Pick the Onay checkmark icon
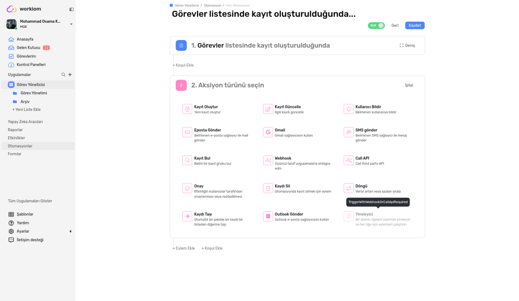The height and width of the screenshot is (301, 519). click(188, 188)
